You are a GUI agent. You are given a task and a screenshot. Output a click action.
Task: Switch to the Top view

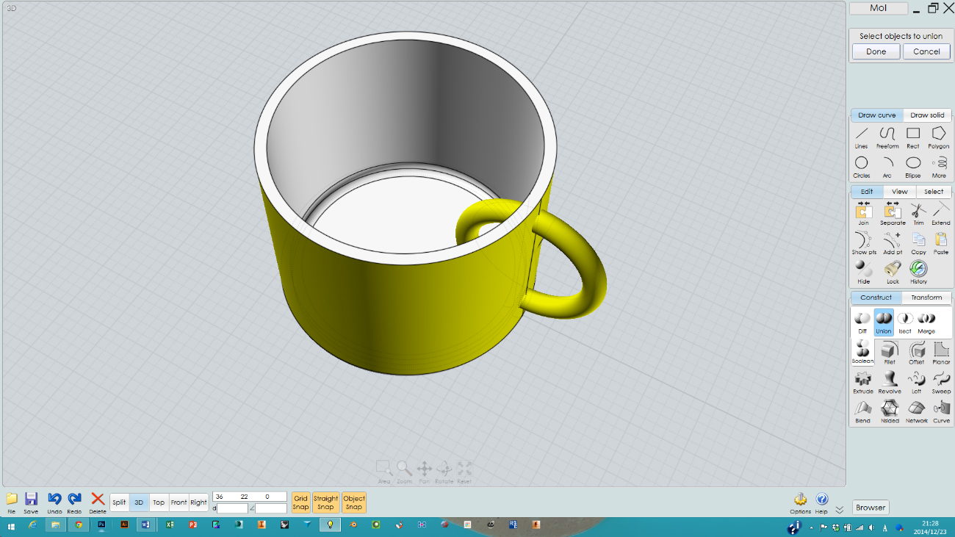coord(159,502)
